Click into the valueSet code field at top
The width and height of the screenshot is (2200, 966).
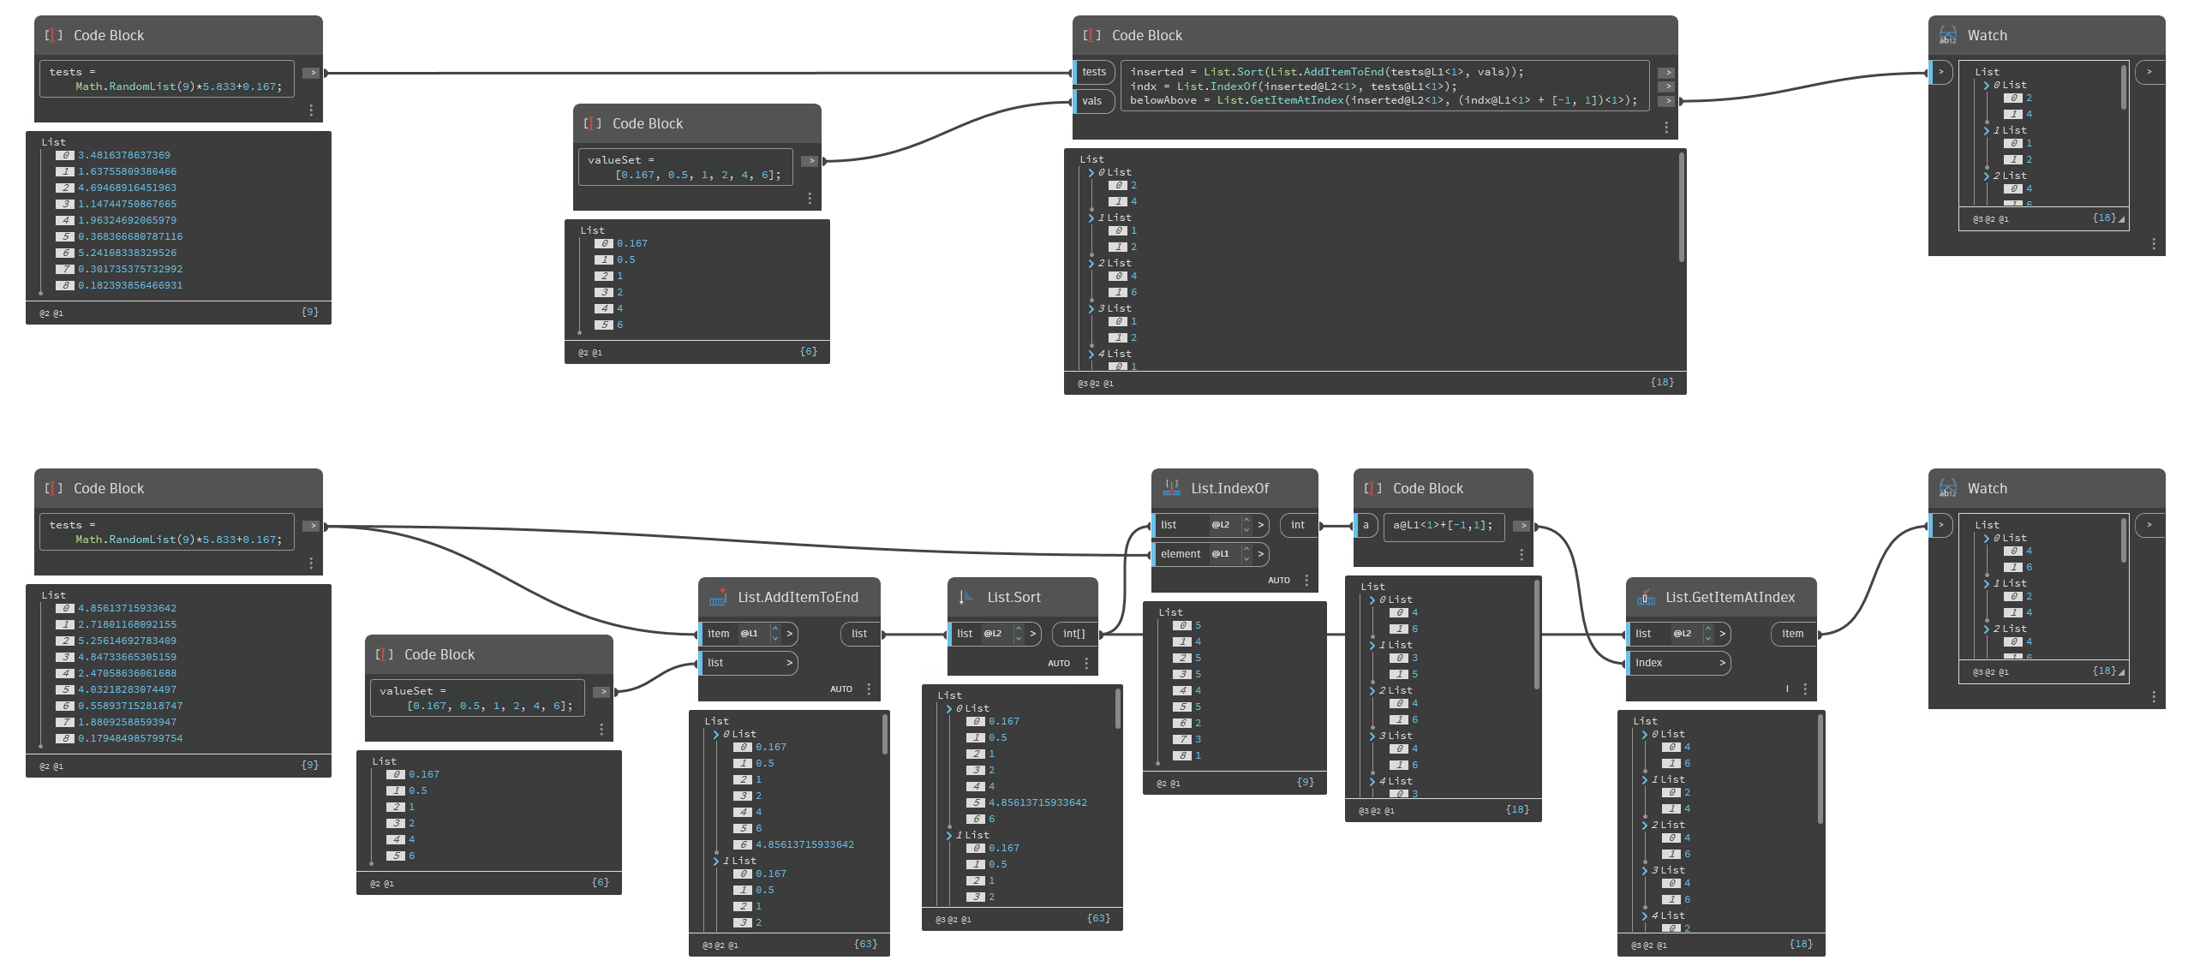[685, 167]
